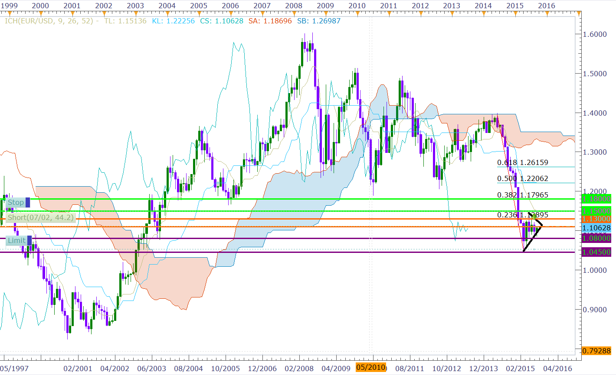This screenshot has width=616, height=375.
Task: Click the 10/2005 bottom date label
Action: coord(225,369)
